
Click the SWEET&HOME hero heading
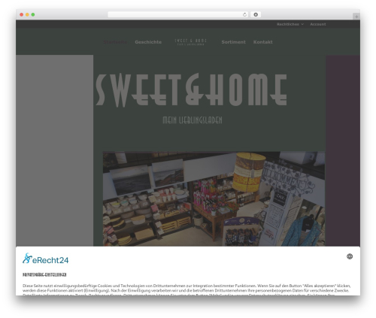(192, 90)
